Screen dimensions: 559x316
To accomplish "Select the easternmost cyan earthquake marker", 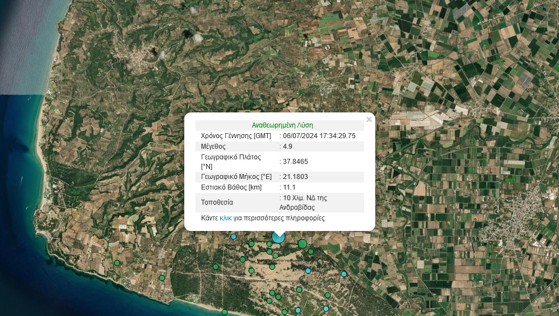I will click(344, 274).
